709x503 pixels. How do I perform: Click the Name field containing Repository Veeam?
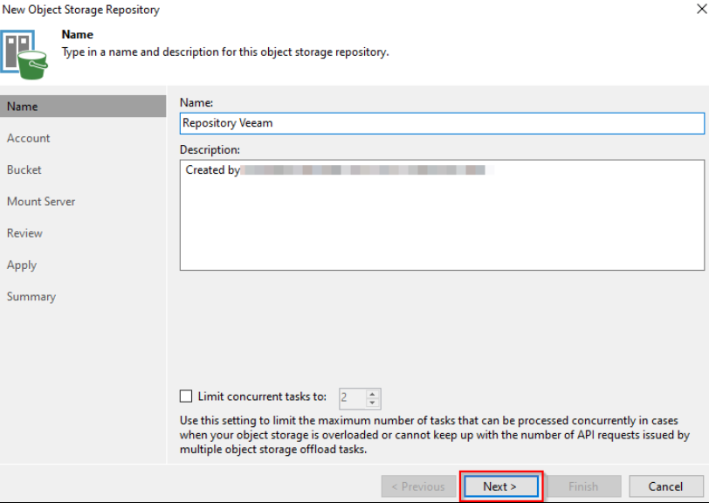441,123
